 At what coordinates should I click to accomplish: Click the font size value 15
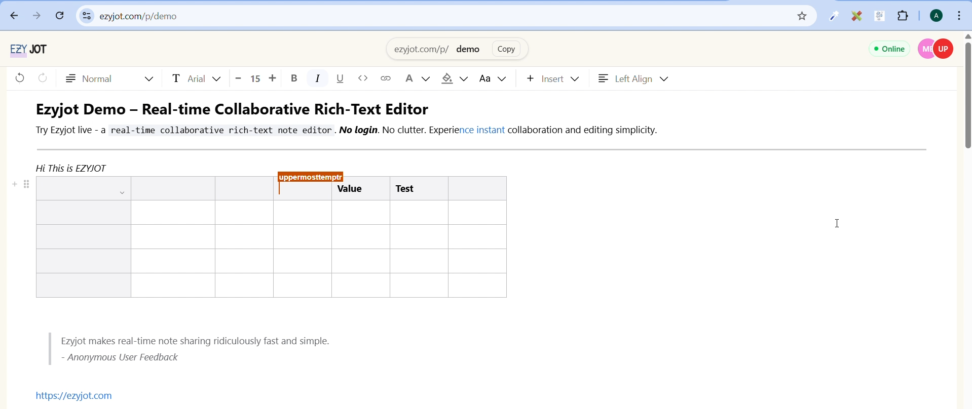(256, 79)
